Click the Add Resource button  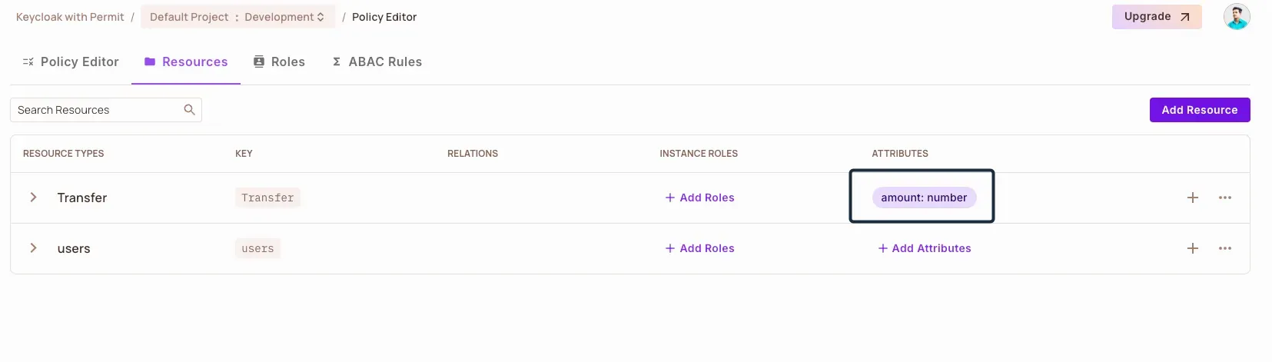coord(1199,110)
